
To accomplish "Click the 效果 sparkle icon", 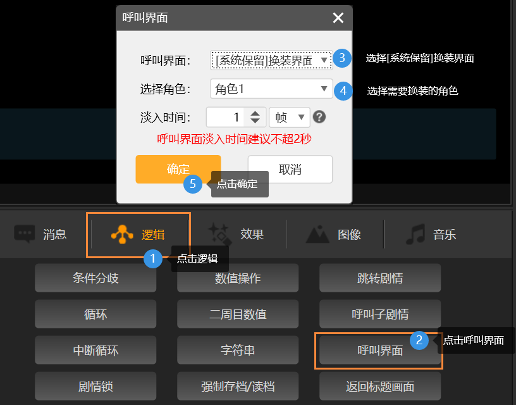I will pyautogui.click(x=219, y=234).
